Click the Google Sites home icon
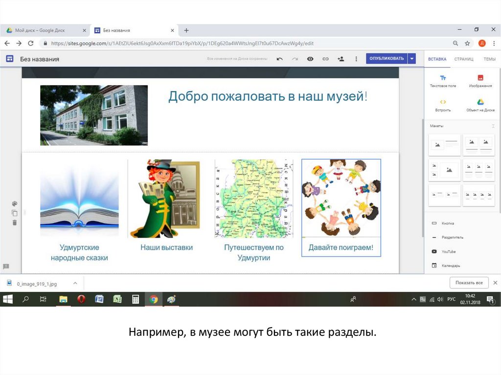The image size is (501, 375). coord(10,59)
